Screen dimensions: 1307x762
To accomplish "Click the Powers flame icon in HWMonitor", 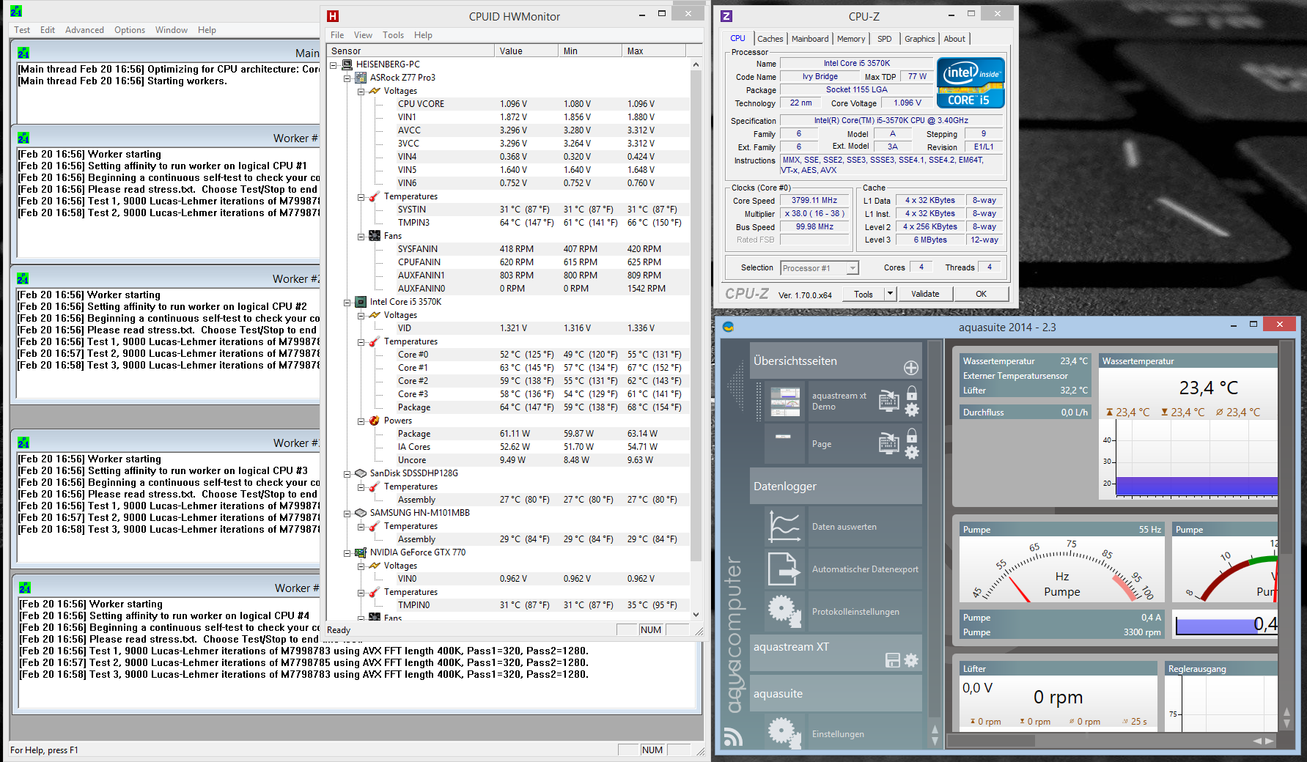I will tap(375, 421).
